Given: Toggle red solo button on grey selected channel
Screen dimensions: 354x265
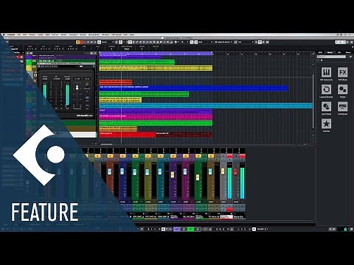Looking at the screenshot, I should point(229,156).
